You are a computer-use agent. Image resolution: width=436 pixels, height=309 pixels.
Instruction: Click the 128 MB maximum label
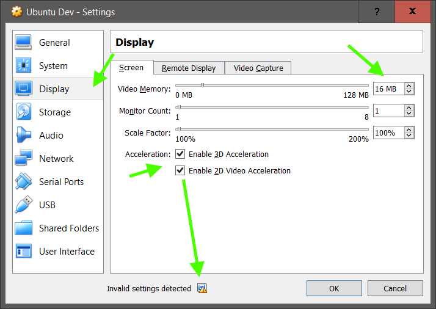pyautogui.click(x=355, y=95)
